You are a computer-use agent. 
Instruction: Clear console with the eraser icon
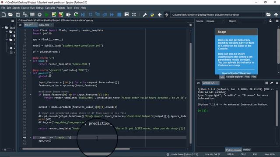point(272,83)
